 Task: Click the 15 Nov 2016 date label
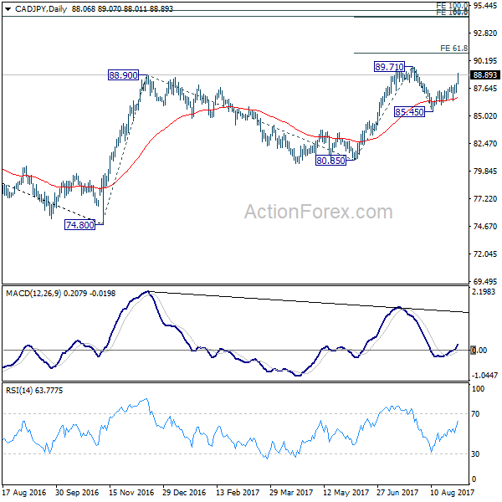131,492
